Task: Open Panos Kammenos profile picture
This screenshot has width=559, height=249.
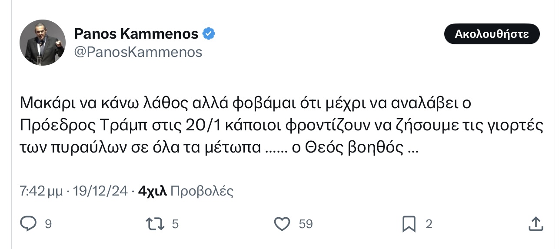Action: [x=42, y=42]
